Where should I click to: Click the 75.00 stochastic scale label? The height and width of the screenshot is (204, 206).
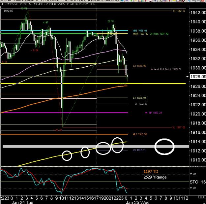tap(193, 188)
